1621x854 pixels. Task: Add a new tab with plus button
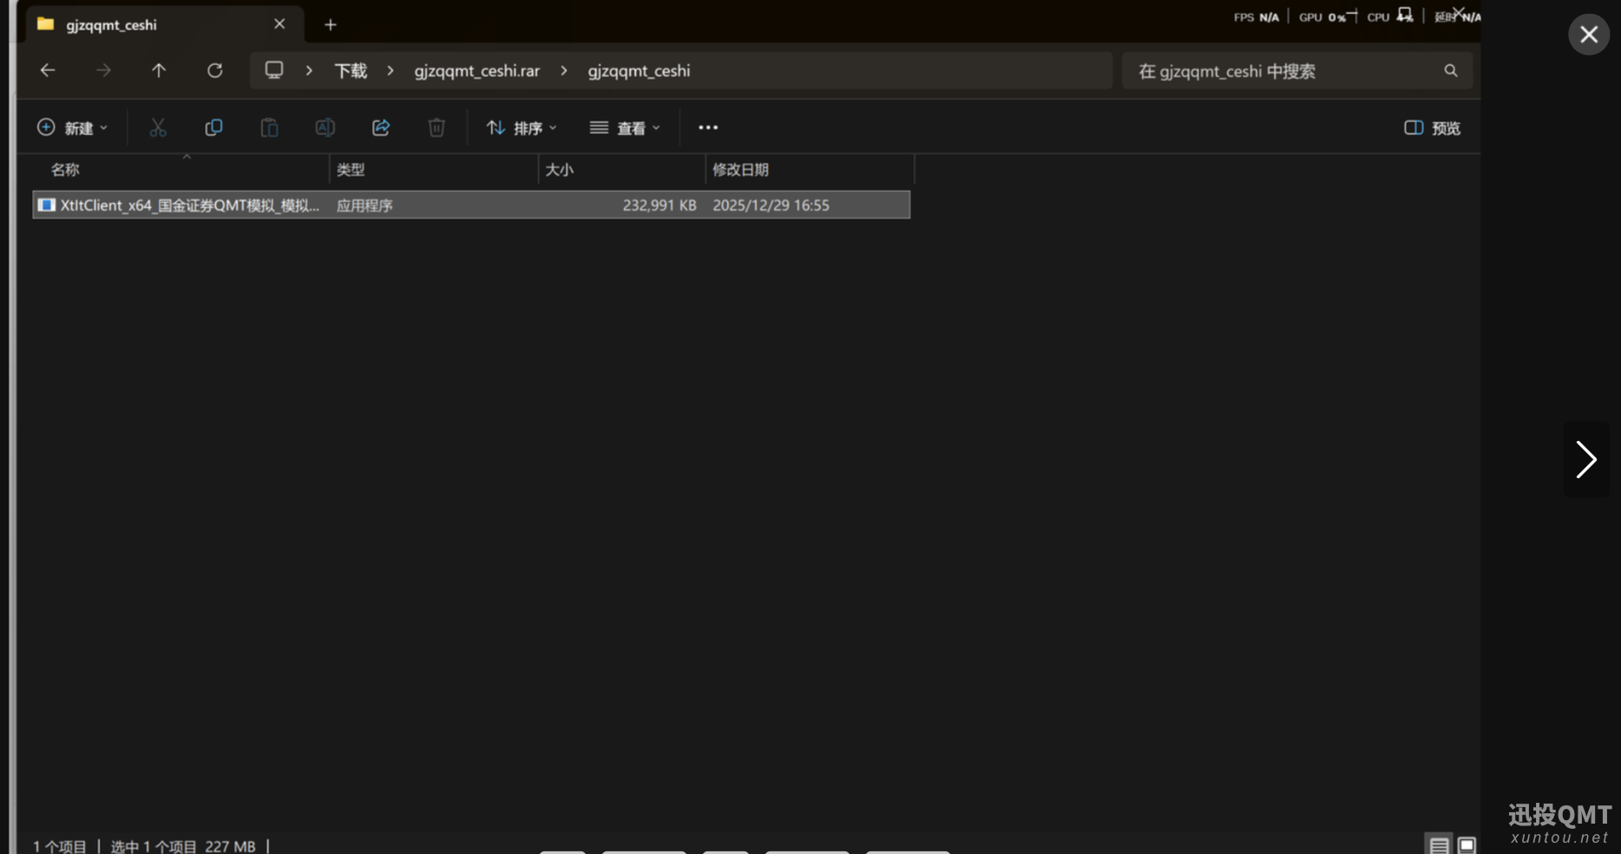[x=330, y=24]
